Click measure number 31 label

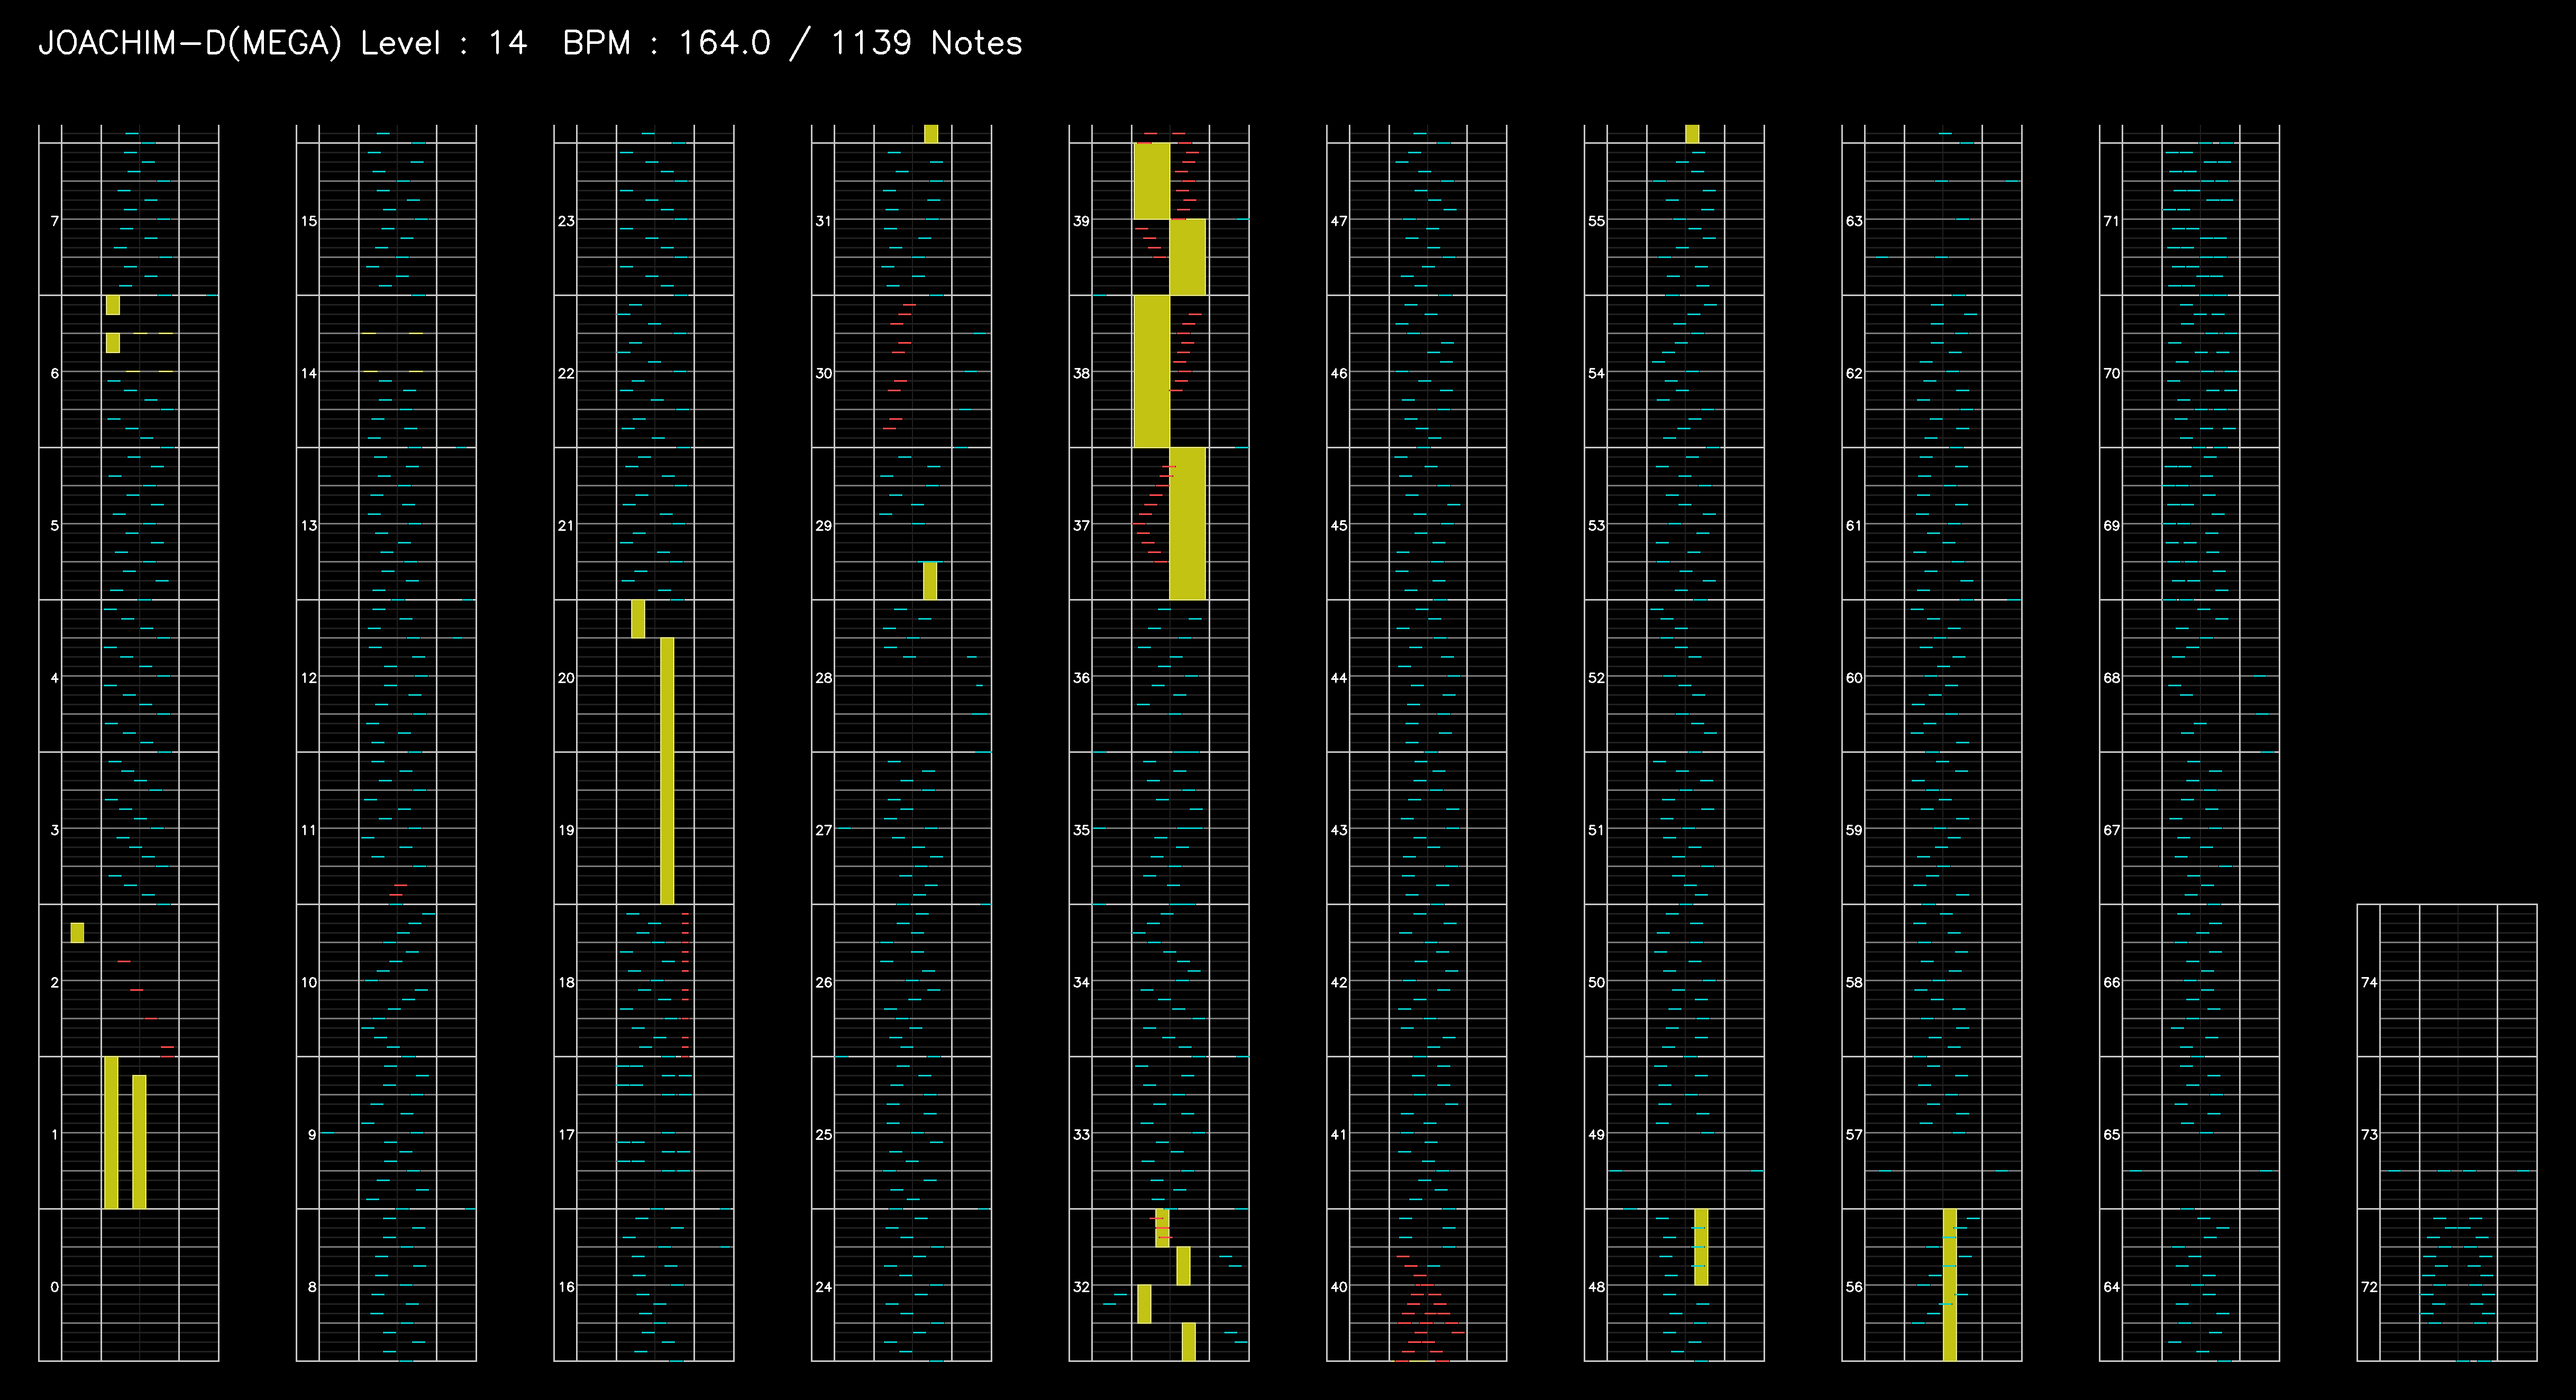(823, 221)
